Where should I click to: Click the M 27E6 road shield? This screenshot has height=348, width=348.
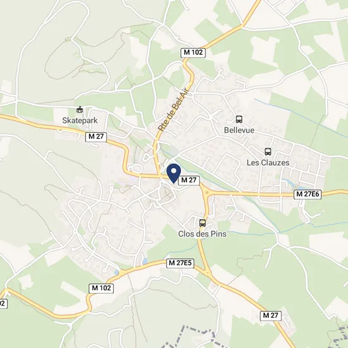coord(308,194)
